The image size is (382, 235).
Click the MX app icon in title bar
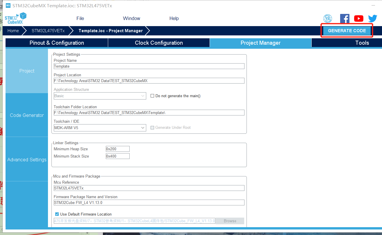(8, 6)
